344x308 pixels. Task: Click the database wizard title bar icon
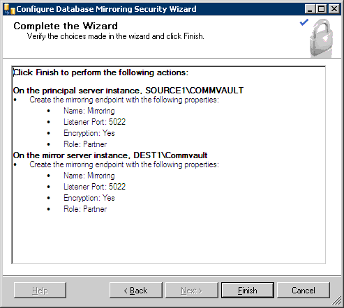click(10, 9)
